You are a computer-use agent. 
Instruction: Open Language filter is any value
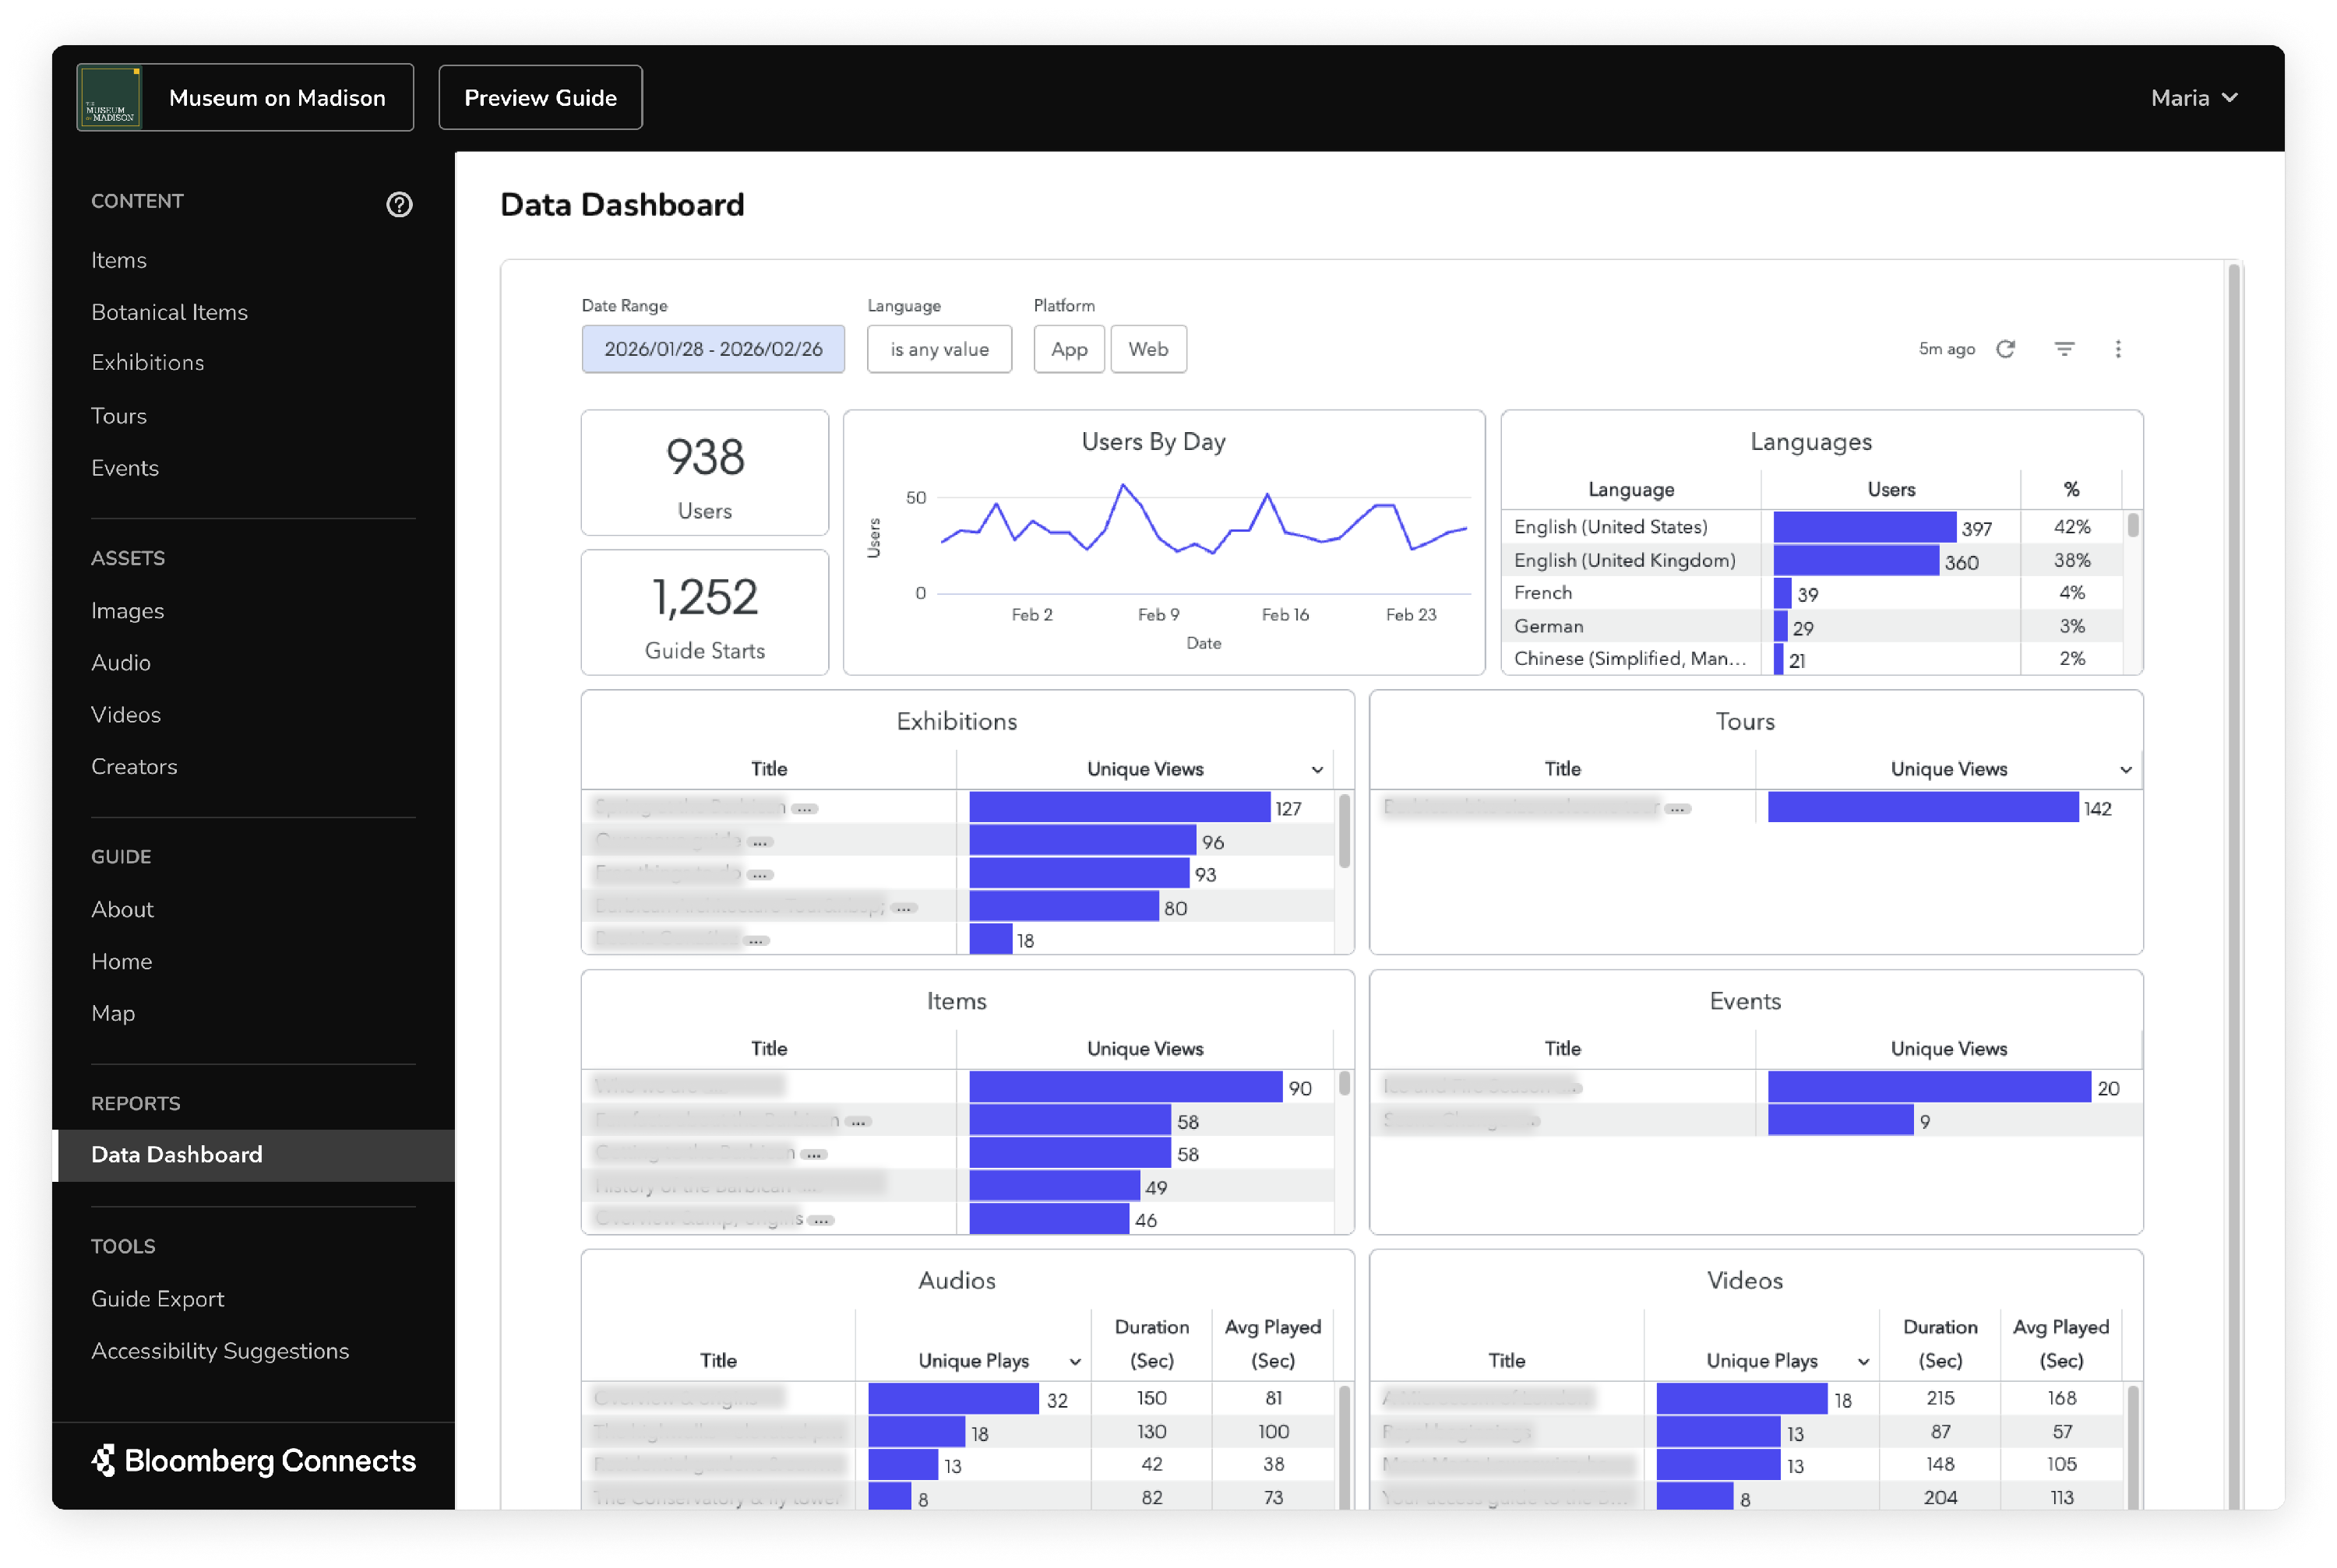[x=939, y=349]
